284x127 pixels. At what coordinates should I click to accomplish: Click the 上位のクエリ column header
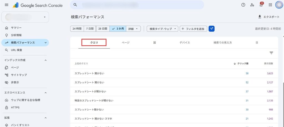coord(81,64)
